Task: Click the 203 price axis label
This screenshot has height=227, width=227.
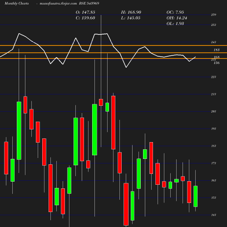Action: click(x=213, y=112)
